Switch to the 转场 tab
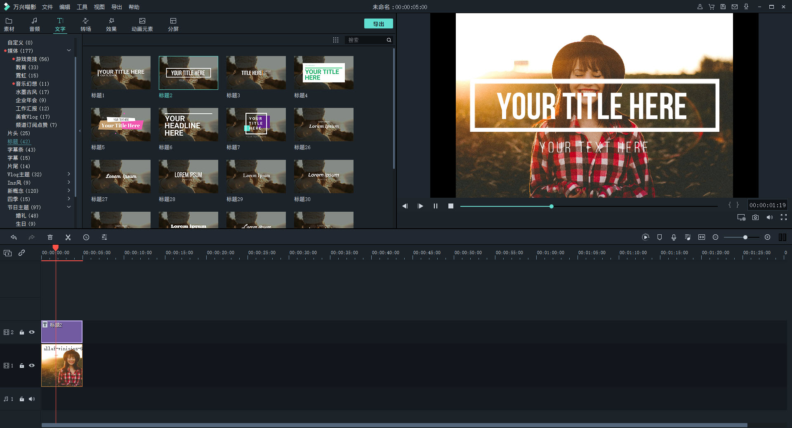This screenshot has height=428, width=792. click(86, 24)
